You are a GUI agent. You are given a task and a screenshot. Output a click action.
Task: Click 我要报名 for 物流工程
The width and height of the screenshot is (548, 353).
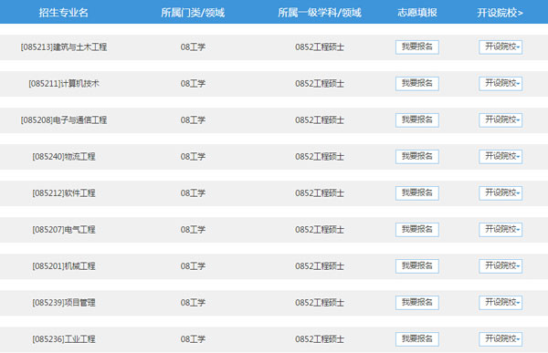point(417,157)
